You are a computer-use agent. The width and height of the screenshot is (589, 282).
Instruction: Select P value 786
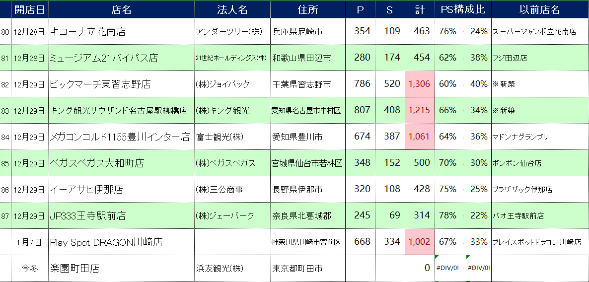[x=362, y=84]
